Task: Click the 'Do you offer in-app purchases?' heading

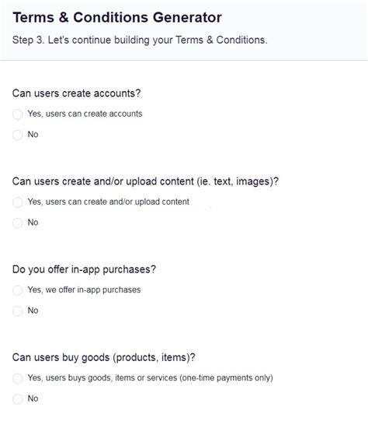Action: pos(84,269)
